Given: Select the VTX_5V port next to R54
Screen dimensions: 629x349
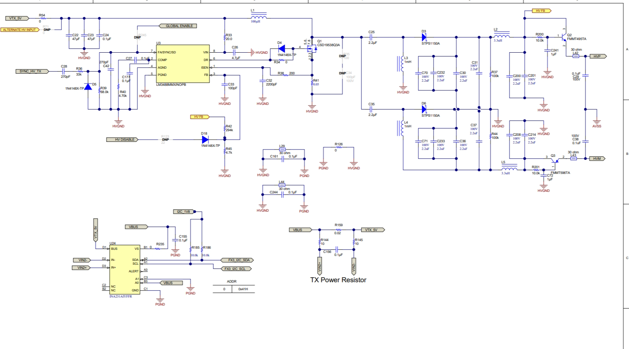Looking at the screenshot, I should [x=17, y=18].
